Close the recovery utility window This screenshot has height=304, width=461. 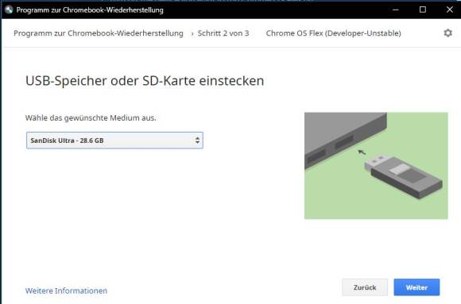point(450,10)
